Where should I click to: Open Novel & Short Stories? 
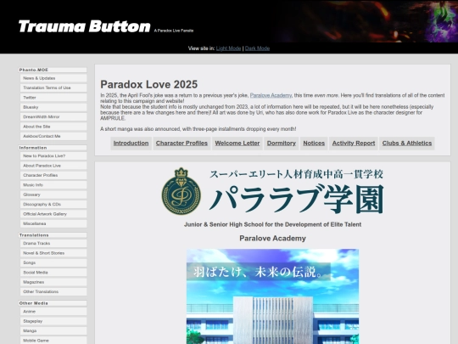coord(53,253)
